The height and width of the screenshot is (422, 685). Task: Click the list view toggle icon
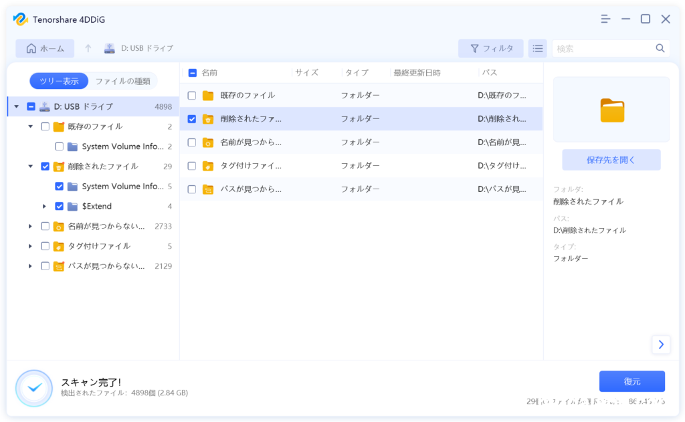[x=537, y=48]
